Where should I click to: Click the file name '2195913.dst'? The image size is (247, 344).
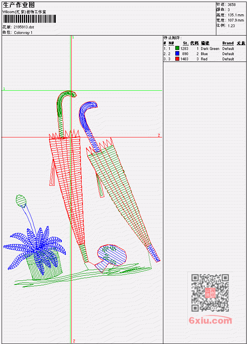point(24,27)
